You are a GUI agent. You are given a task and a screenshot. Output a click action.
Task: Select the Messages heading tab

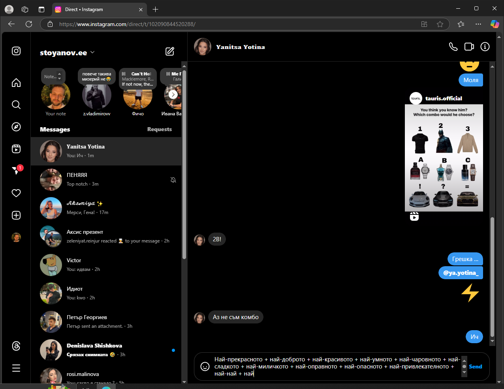(55, 129)
